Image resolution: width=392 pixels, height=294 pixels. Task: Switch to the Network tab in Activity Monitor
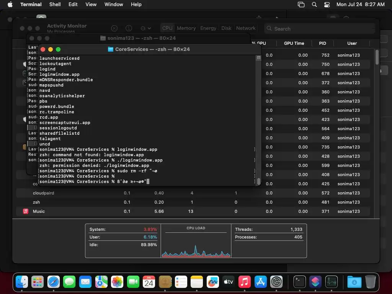[x=246, y=28]
